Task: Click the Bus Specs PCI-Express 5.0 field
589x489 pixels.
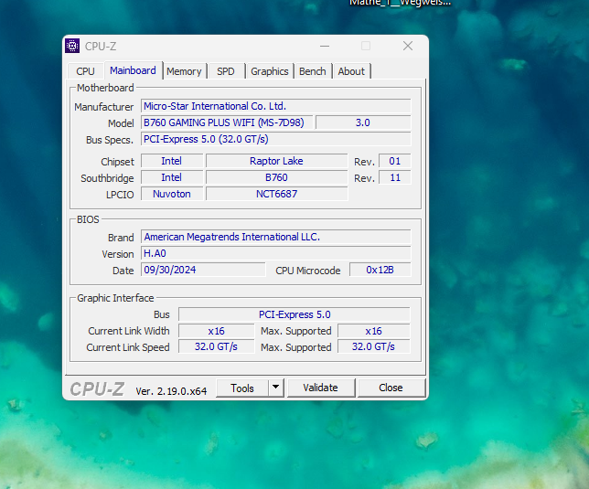Action: tap(275, 139)
